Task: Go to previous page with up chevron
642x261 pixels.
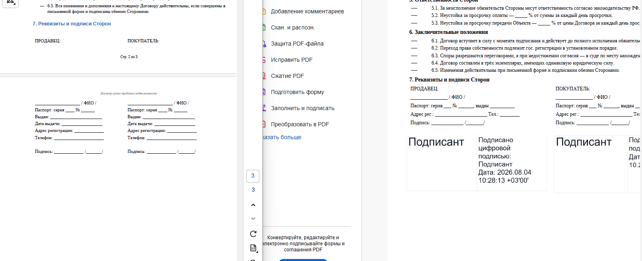Action: [253, 205]
